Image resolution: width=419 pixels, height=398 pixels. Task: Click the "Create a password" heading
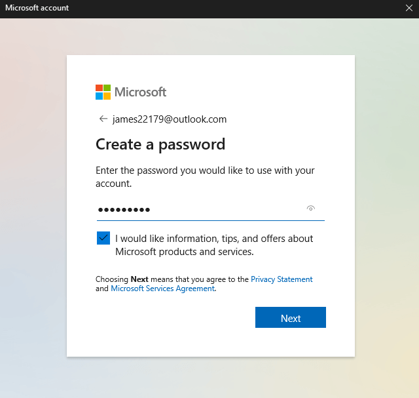160,144
